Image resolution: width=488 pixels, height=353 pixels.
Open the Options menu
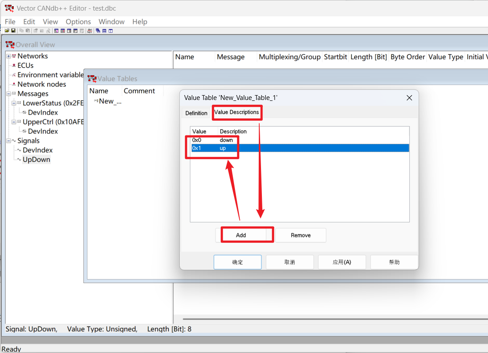[x=78, y=22]
